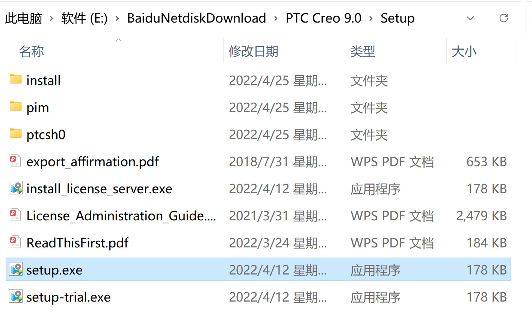Click the License_Administration_Guide PDF icon
The image size is (532, 323).
pos(15,215)
